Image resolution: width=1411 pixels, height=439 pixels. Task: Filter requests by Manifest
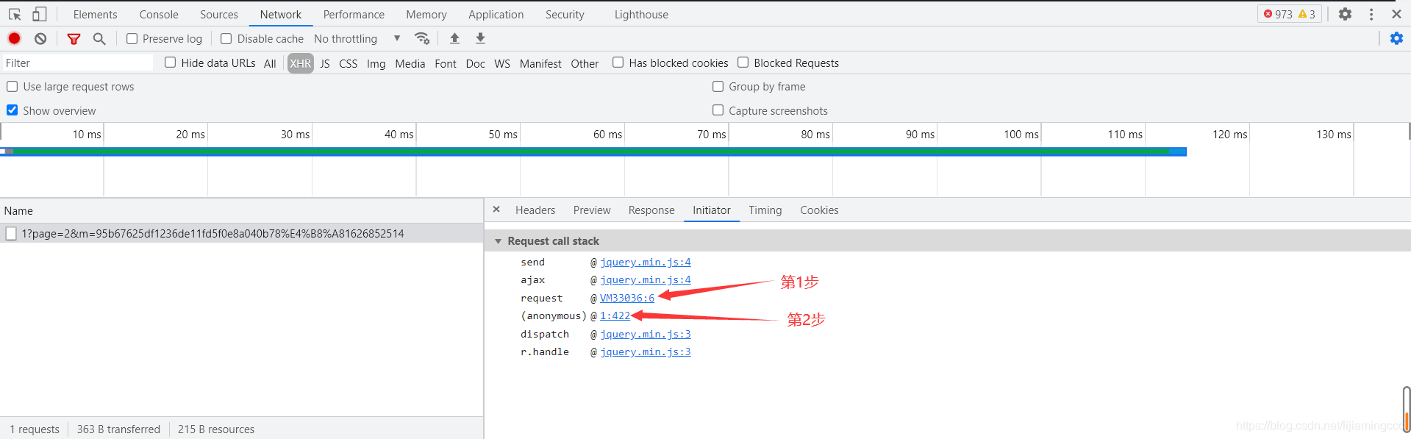point(540,63)
